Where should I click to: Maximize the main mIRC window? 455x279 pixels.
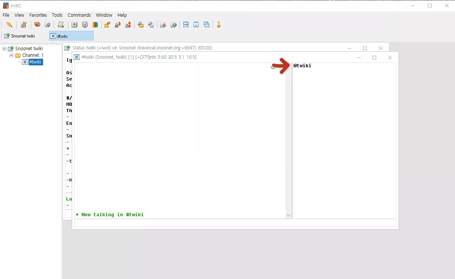point(430,6)
